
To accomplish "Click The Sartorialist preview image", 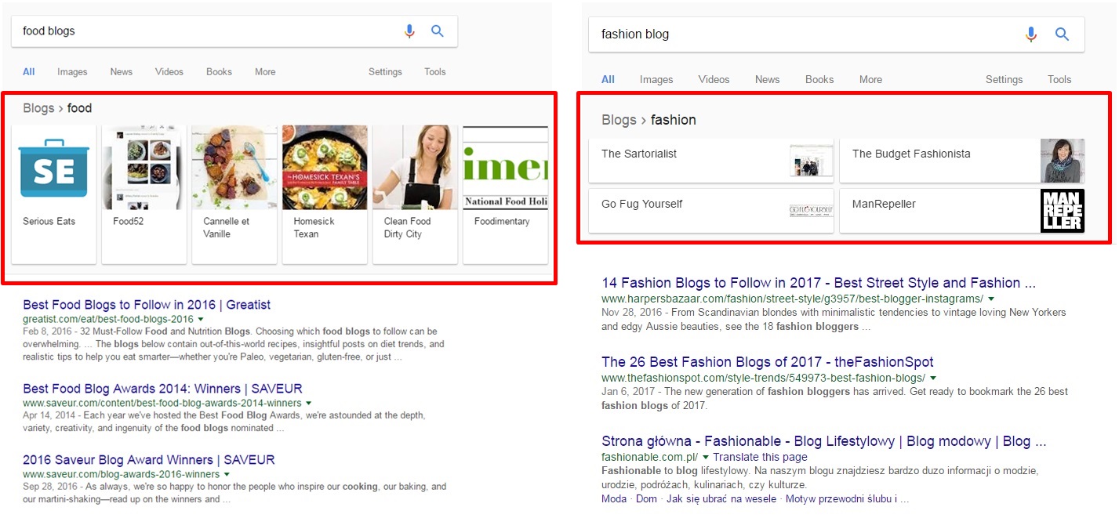I will click(812, 161).
